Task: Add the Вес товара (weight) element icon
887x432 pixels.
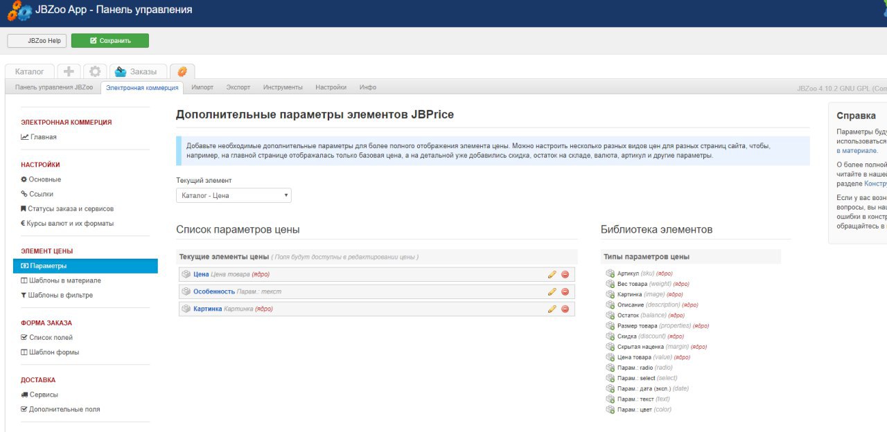Action: pos(610,284)
